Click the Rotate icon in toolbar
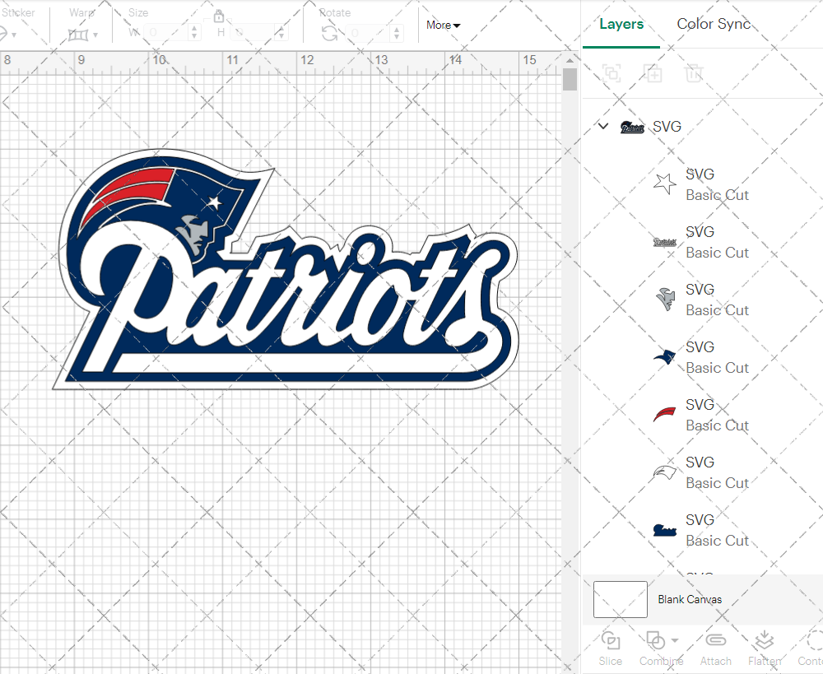Viewport: 823px width, 674px height. [329, 33]
